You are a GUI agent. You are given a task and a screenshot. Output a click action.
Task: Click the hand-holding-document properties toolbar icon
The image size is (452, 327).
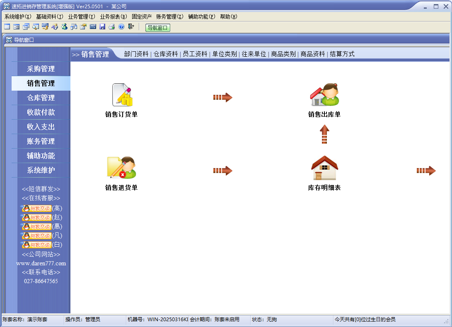click(83, 27)
